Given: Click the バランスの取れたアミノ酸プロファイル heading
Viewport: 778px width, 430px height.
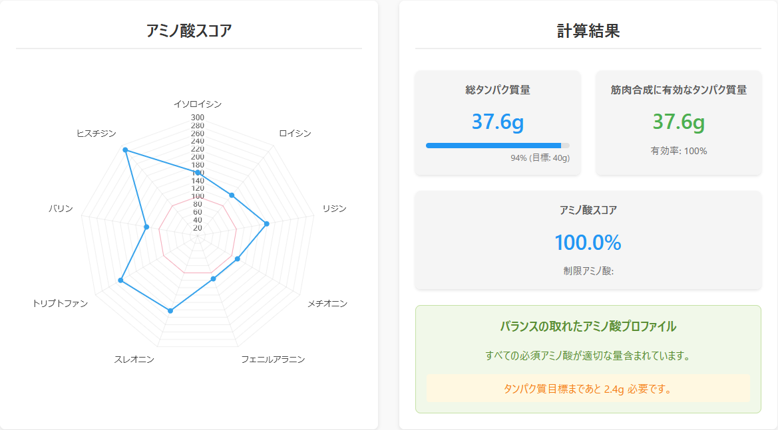Looking at the screenshot, I should click(x=588, y=326).
